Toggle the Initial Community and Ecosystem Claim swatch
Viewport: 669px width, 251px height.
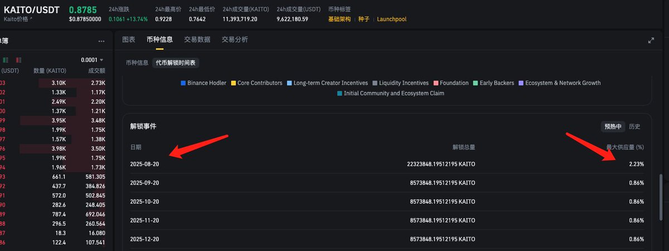[x=340, y=93]
